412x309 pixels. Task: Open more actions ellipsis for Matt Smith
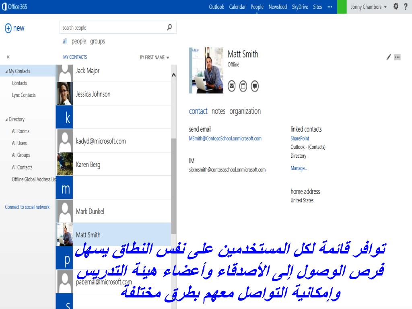[397, 57]
